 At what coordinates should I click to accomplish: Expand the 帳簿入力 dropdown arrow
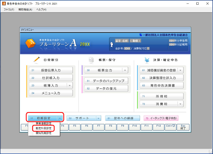pos(69,85)
